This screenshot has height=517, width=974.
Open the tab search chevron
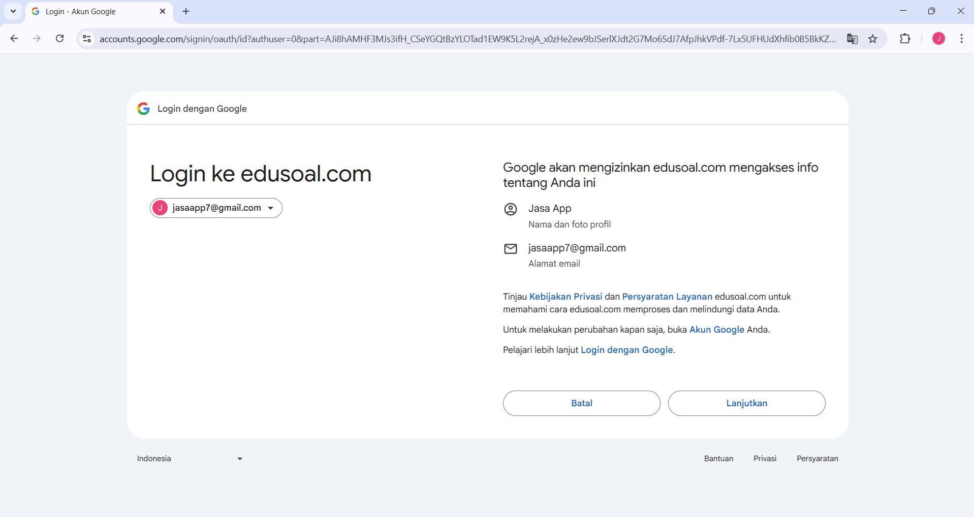click(x=13, y=11)
